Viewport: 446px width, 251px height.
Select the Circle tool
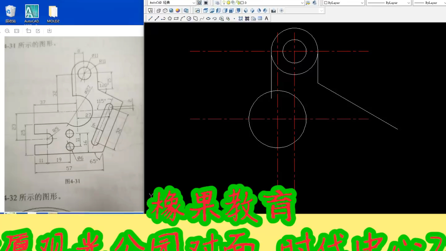pyautogui.click(x=189, y=19)
